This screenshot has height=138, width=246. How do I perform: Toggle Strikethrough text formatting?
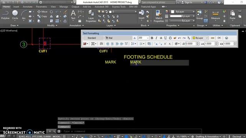click(161, 38)
